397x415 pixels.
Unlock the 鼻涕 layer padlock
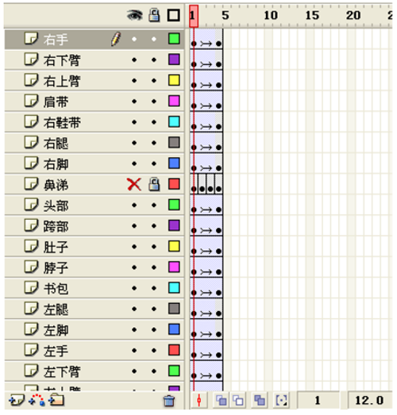154,184
